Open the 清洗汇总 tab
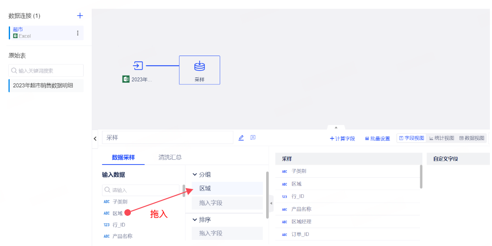492x246 pixels. (x=170, y=158)
